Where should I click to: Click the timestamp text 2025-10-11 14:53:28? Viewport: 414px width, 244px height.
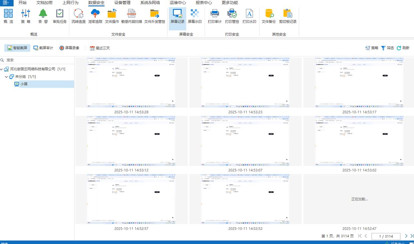click(131, 112)
